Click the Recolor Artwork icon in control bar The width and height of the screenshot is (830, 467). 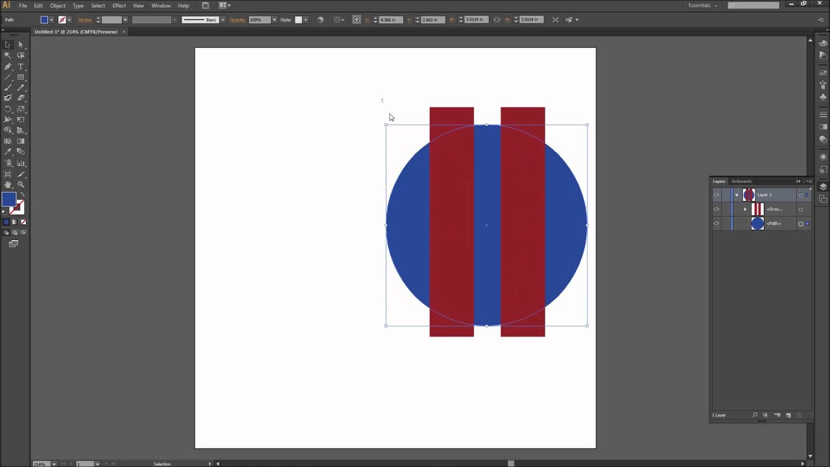[x=320, y=20]
